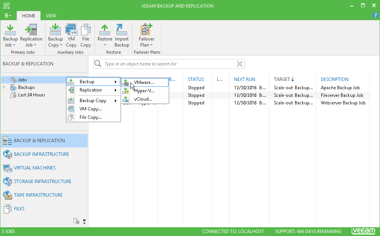Click the Hyper-V icon in submenu
380x236 pixels.
point(126,91)
